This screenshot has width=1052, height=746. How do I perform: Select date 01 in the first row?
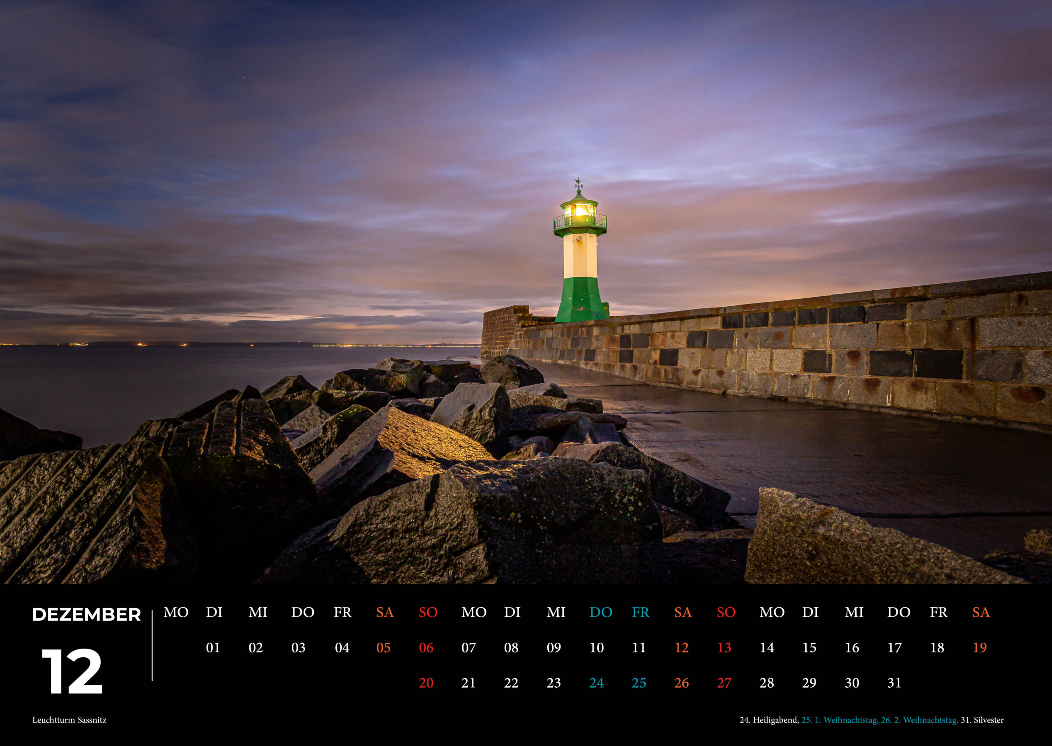pyautogui.click(x=213, y=648)
